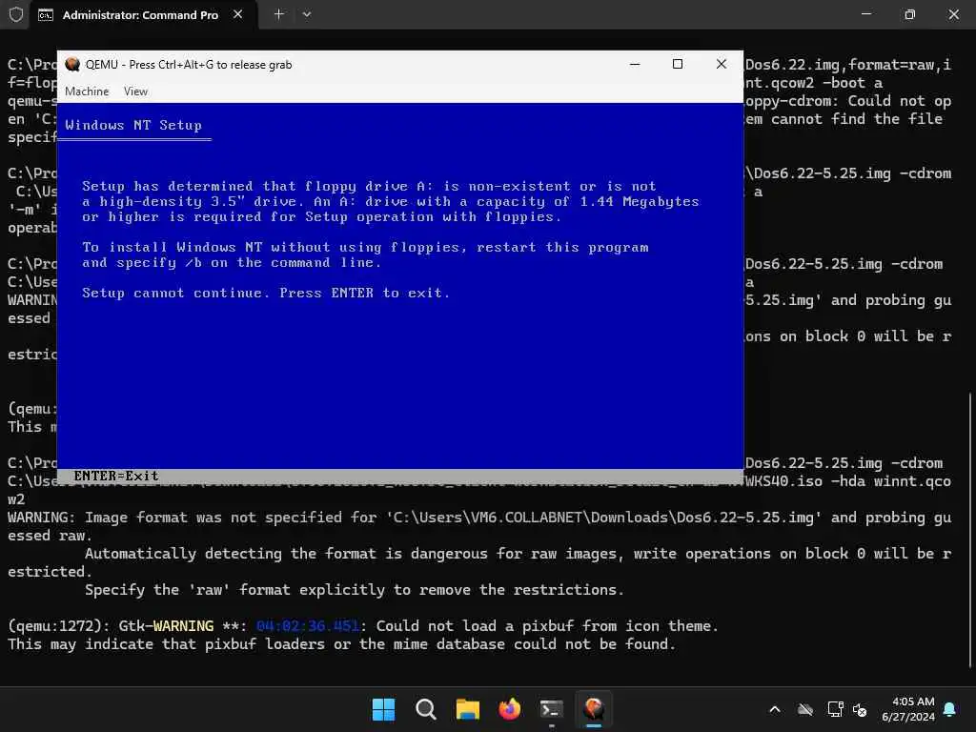Open the View menu in QEMU
Screen dimensions: 976x732
135,91
